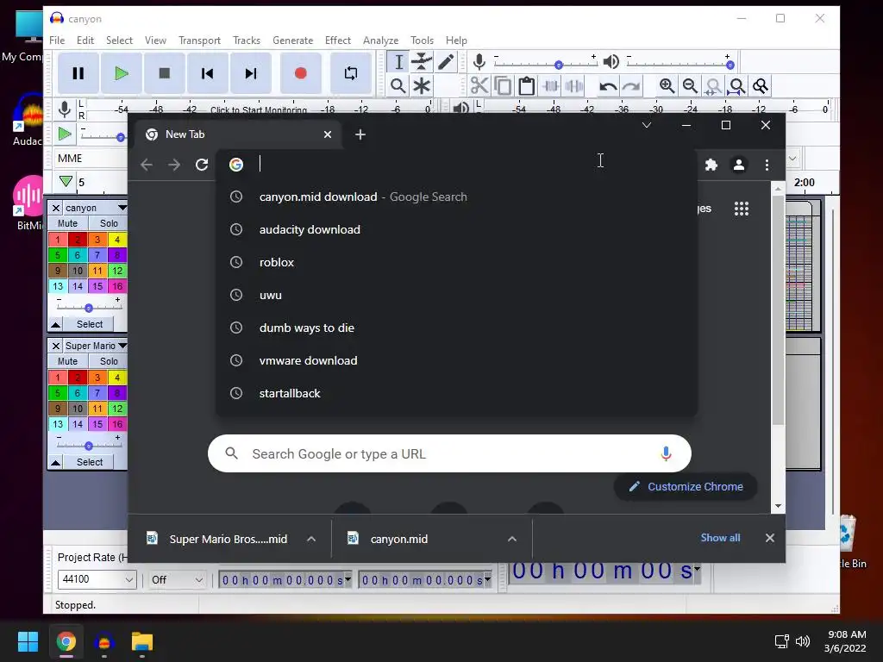Expand the canyon.mid download options
Viewport: 883px width, 662px height.
512,539
